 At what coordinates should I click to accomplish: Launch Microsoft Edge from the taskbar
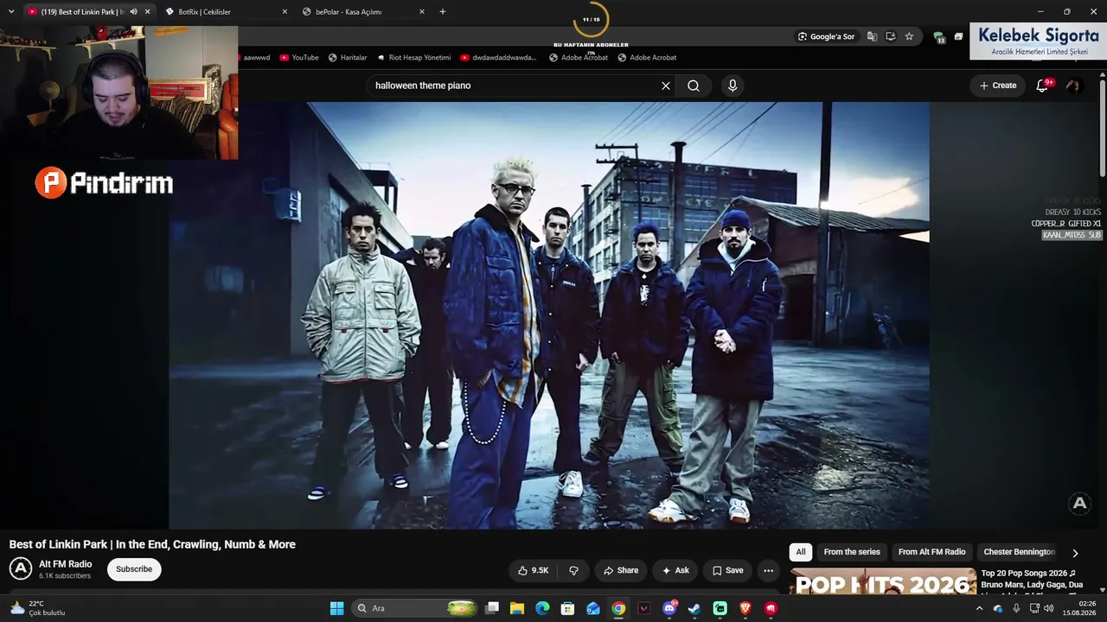coord(542,608)
